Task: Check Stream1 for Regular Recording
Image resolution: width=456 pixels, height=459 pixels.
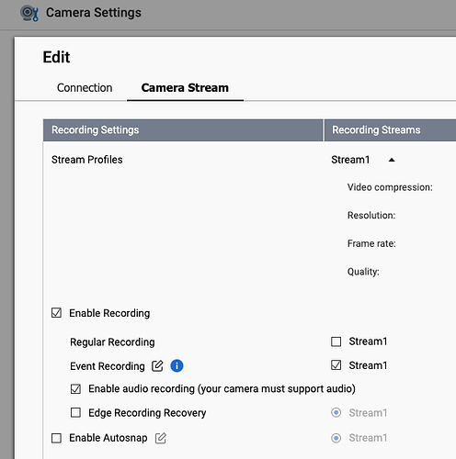Action: (x=336, y=341)
